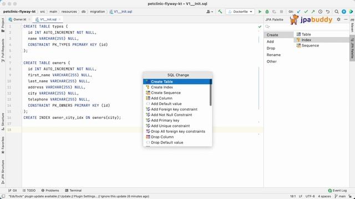Open the Favorites tool window
The width and height of the screenshot is (355, 199).
tap(3, 145)
